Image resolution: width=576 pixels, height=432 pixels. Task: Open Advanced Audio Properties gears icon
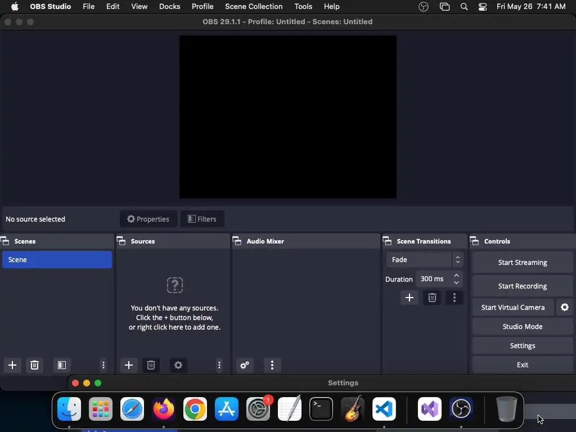245,365
